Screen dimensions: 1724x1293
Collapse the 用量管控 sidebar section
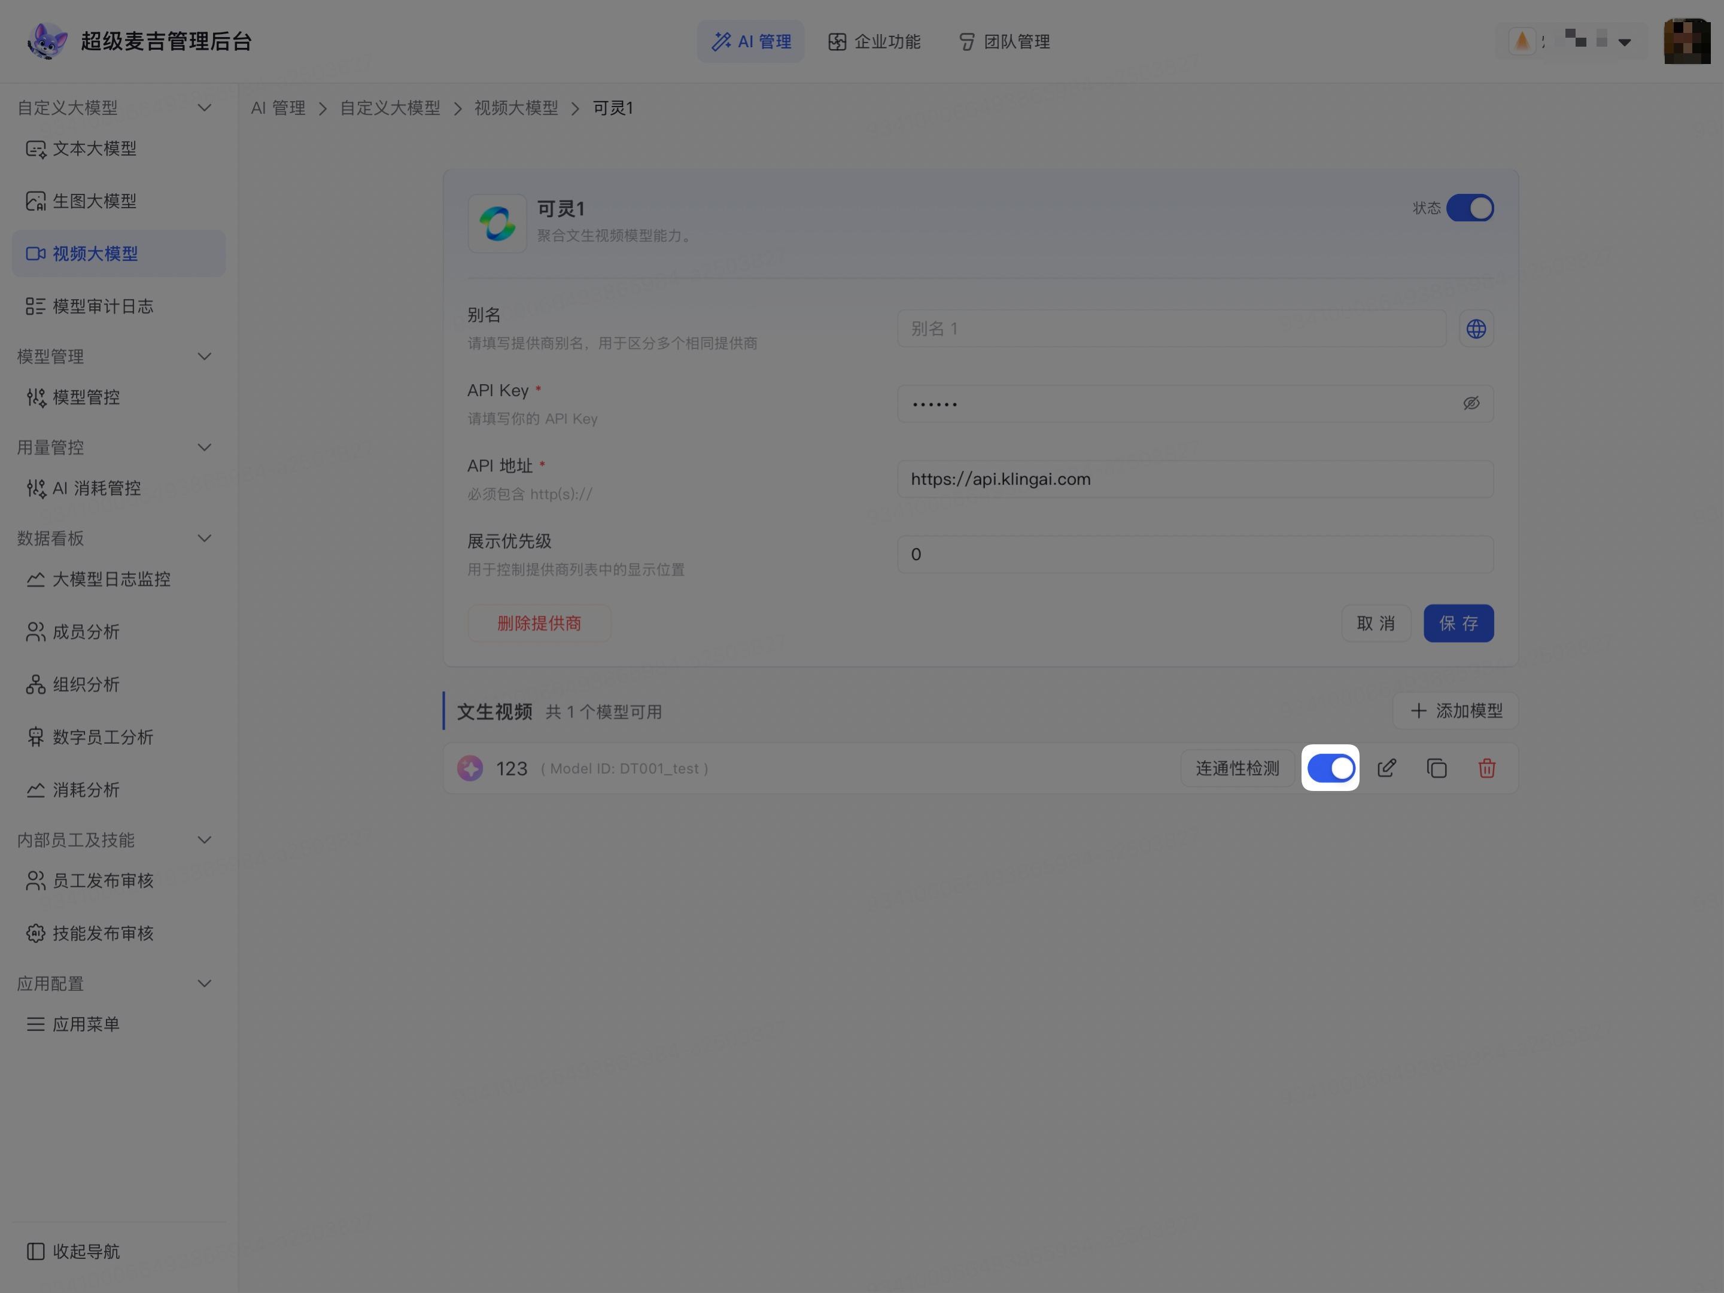(x=204, y=448)
